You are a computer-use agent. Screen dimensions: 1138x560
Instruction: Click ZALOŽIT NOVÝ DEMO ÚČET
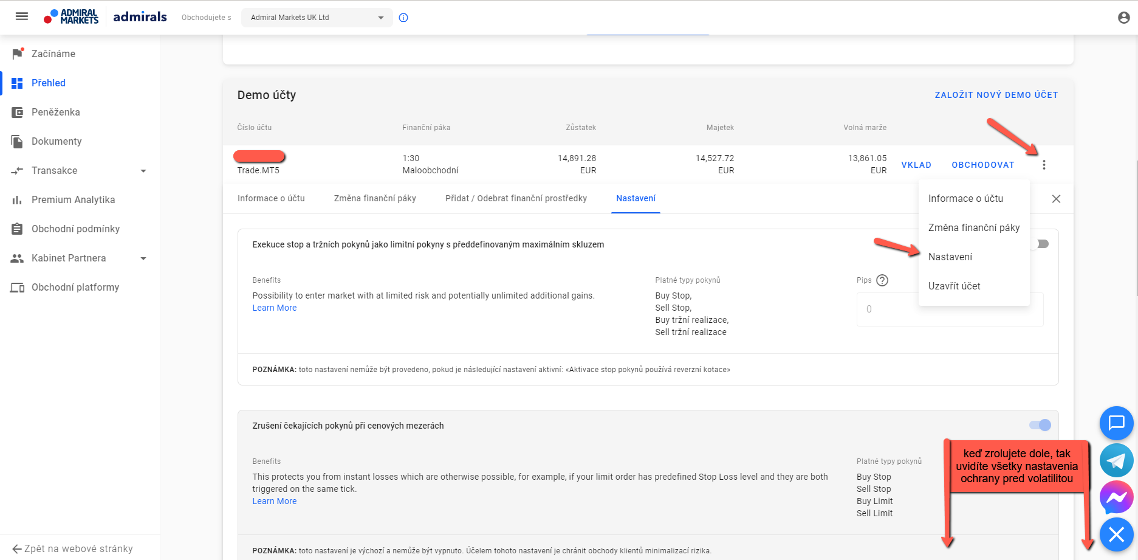coord(996,95)
